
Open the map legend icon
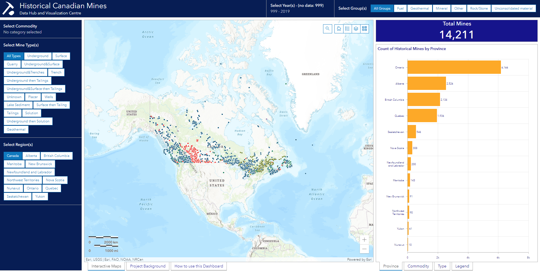point(347,29)
